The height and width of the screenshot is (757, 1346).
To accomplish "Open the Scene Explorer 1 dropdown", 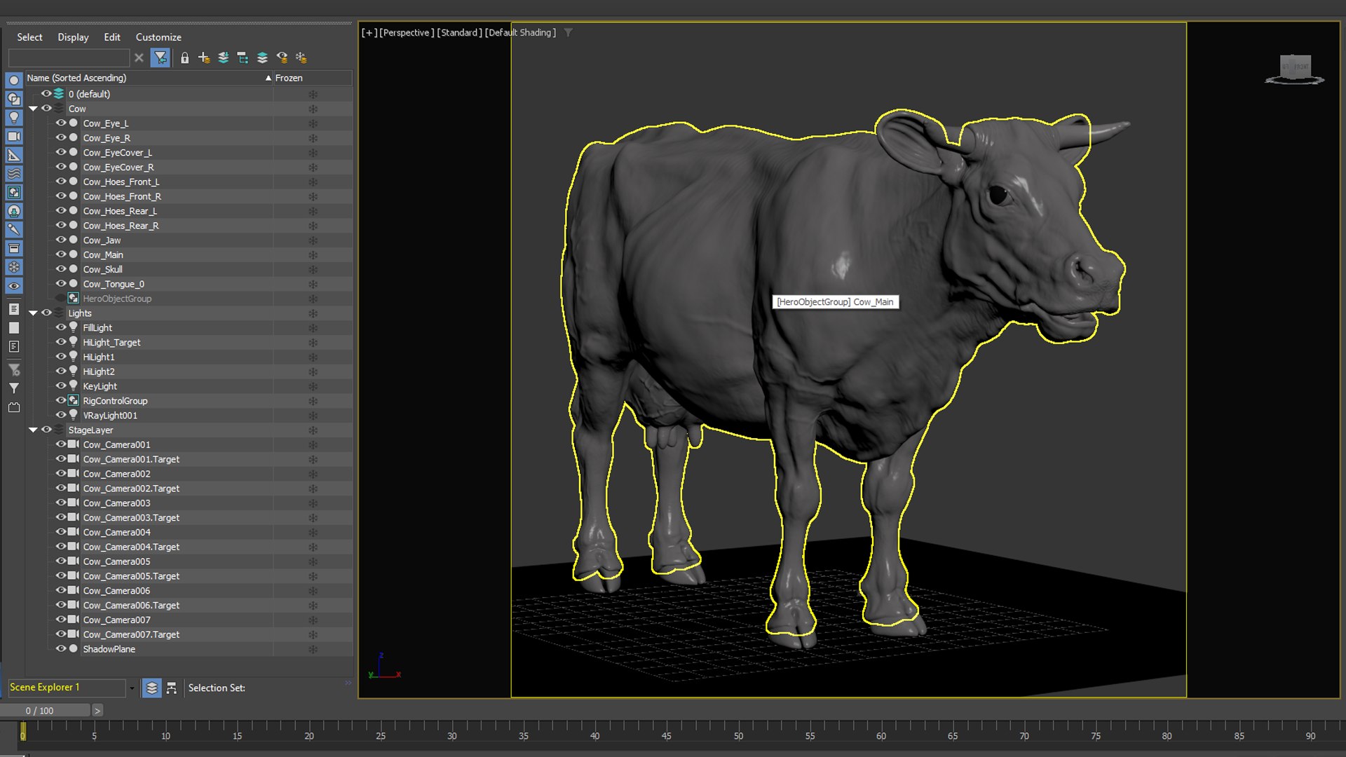I will (132, 688).
